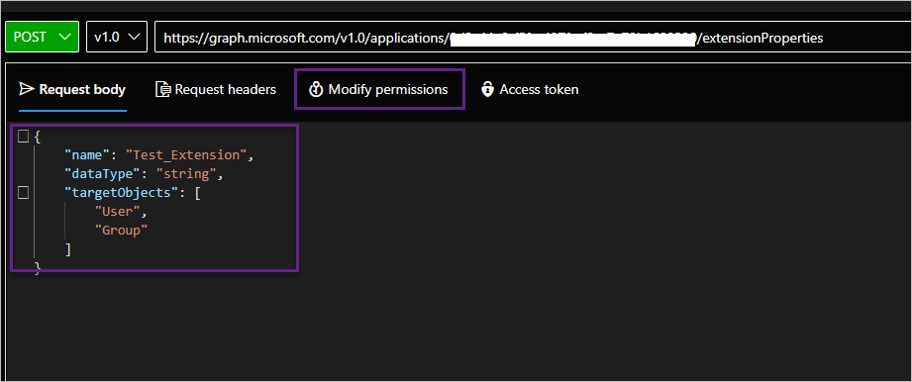Screen dimensions: 912x382
Task: Click the Request body send-arrow icon
Action: tap(27, 89)
